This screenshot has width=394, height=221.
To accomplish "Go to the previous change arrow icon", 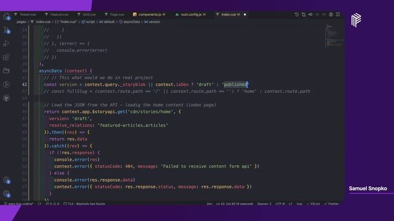I will [x=318, y=15].
